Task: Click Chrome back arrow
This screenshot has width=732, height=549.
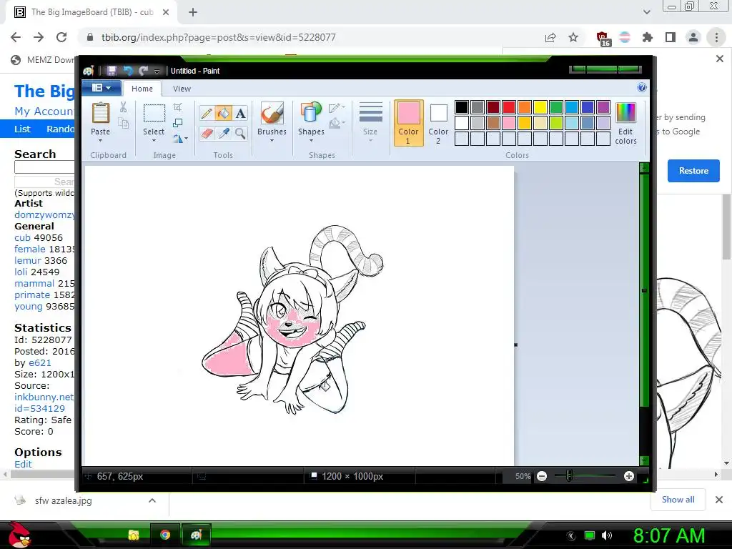Action: pos(16,37)
